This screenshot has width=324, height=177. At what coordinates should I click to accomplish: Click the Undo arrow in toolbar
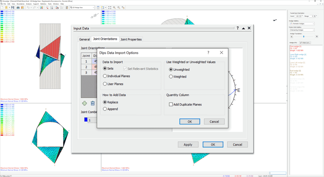coord(28,7)
